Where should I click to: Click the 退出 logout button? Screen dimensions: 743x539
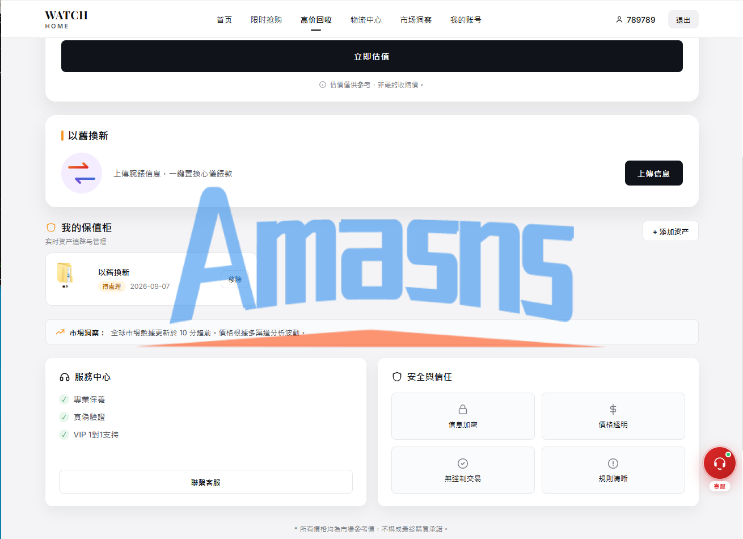coord(683,20)
